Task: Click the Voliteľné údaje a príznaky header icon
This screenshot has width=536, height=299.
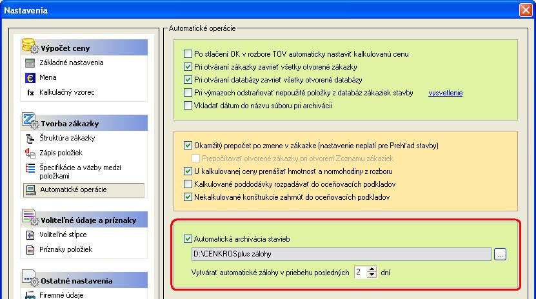Action: click(x=30, y=217)
